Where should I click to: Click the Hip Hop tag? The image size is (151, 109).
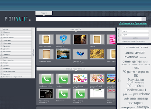pyautogui.click(x=124, y=64)
